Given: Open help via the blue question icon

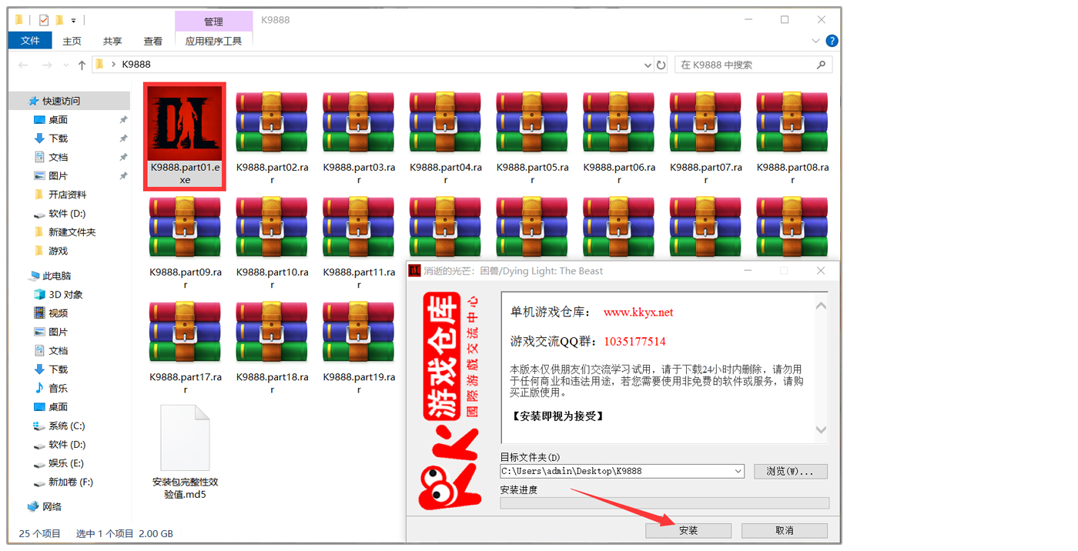Looking at the screenshot, I should tap(832, 41).
